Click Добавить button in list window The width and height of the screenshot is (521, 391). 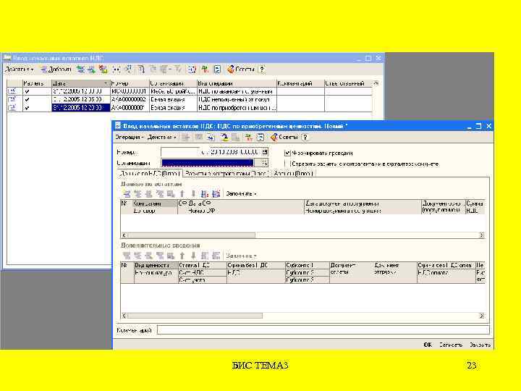(x=56, y=70)
